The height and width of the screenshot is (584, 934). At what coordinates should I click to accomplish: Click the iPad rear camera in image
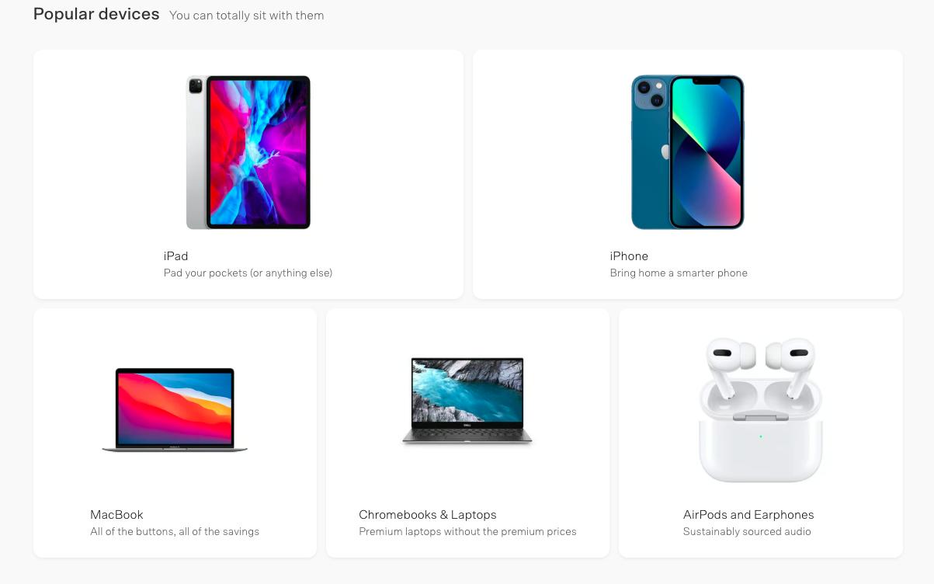click(195, 85)
